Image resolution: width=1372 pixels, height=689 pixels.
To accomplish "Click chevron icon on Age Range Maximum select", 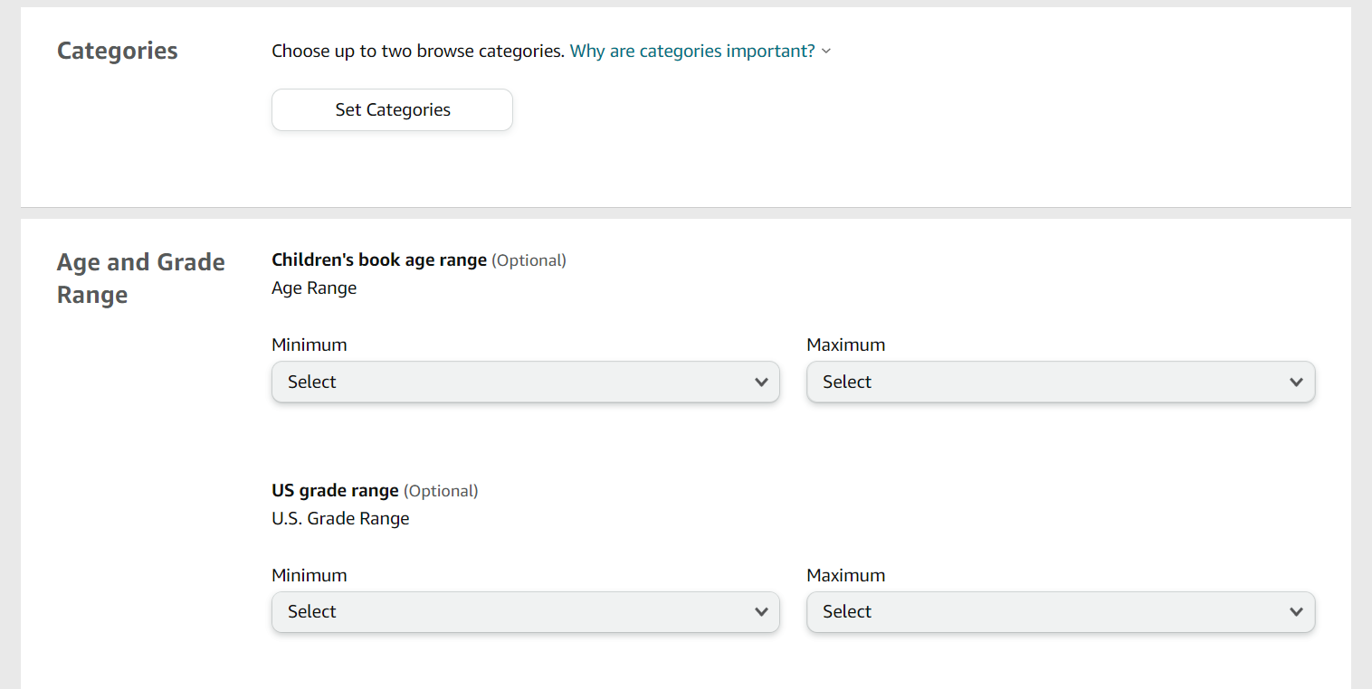I will tap(1296, 382).
